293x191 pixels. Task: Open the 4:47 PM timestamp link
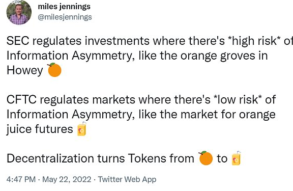pos(21,179)
